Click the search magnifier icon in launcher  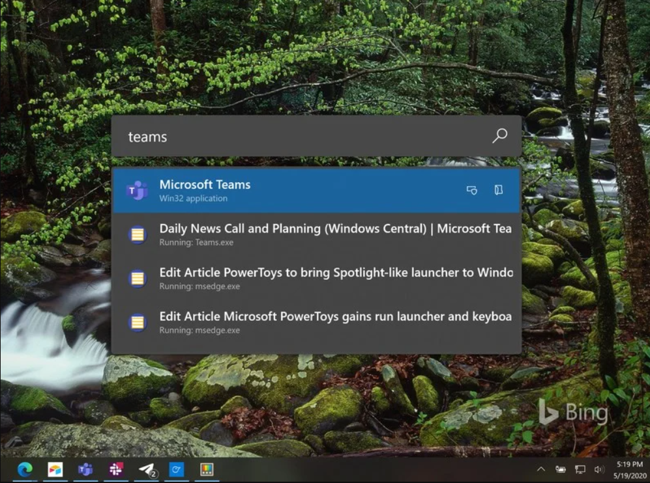coord(499,136)
